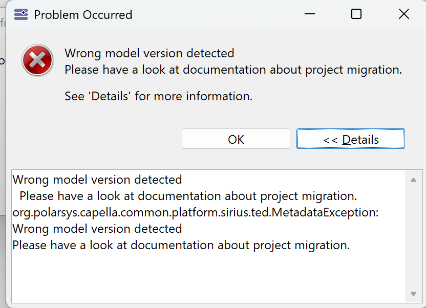Image resolution: width=426 pixels, height=308 pixels.
Task: Click the details scrollbar up arrow
Action: [x=413, y=180]
